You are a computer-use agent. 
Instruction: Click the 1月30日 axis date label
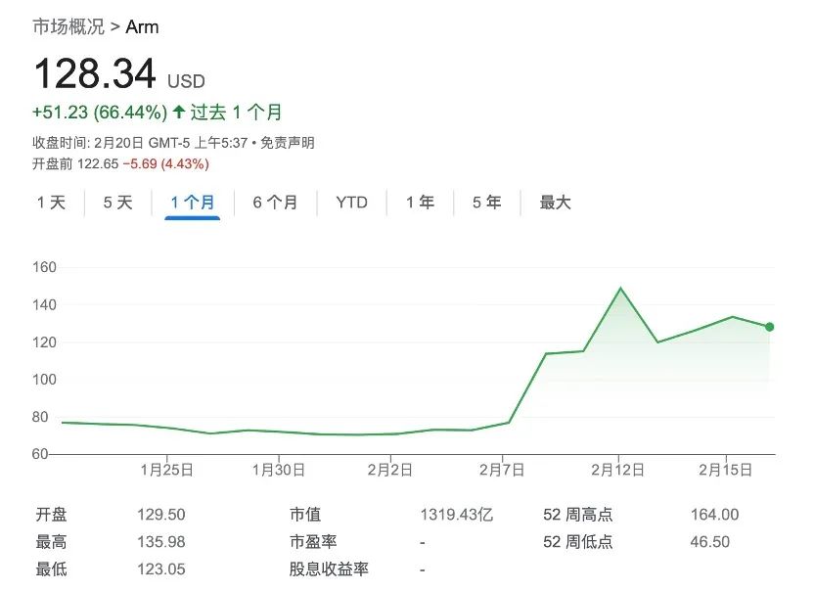point(279,470)
